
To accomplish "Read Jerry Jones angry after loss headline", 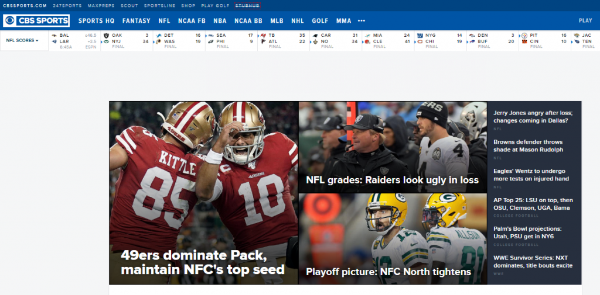I will (533, 117).
